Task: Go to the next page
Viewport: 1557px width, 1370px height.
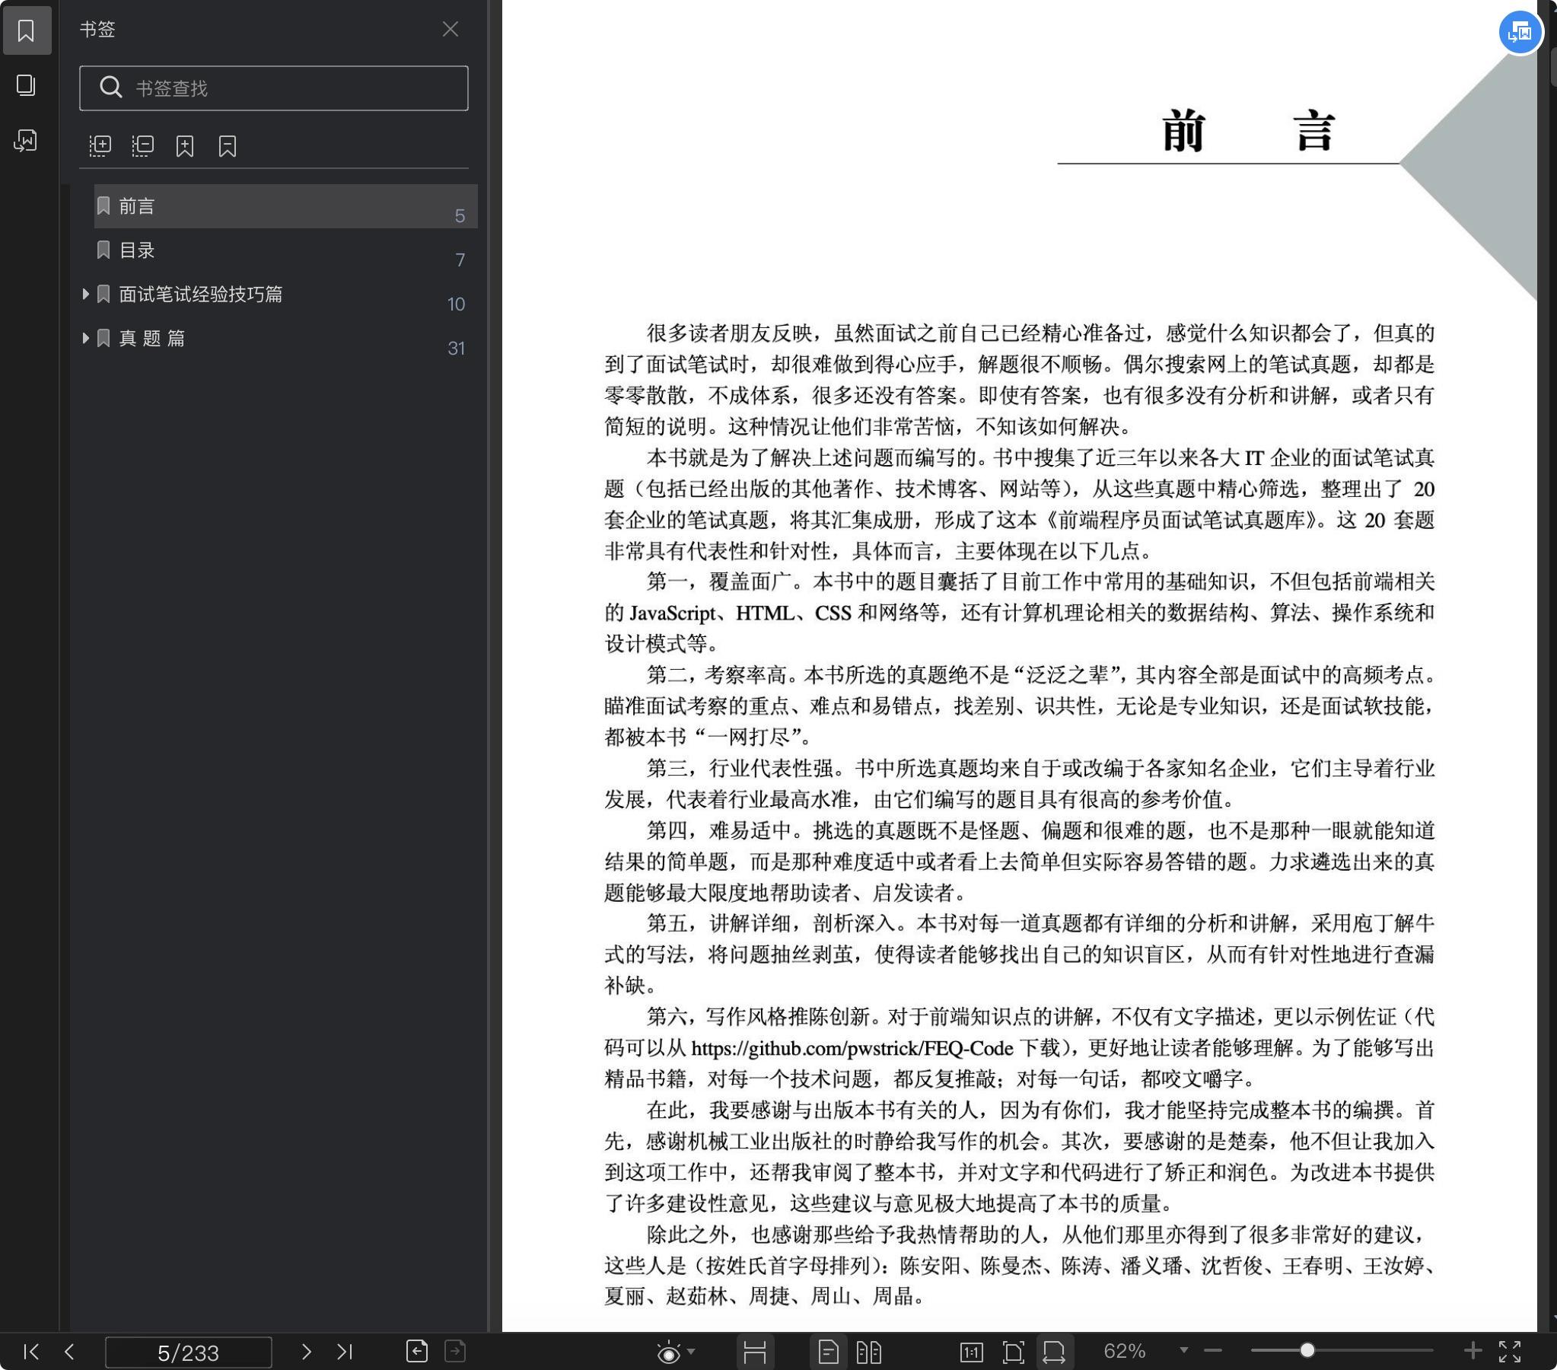Action: [x=306, y=1352]
